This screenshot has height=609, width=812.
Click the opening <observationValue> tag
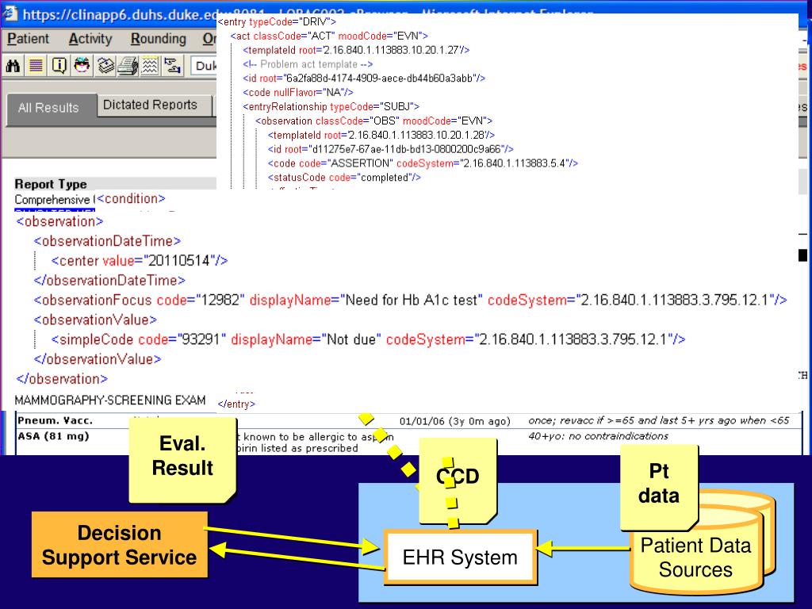95,320
